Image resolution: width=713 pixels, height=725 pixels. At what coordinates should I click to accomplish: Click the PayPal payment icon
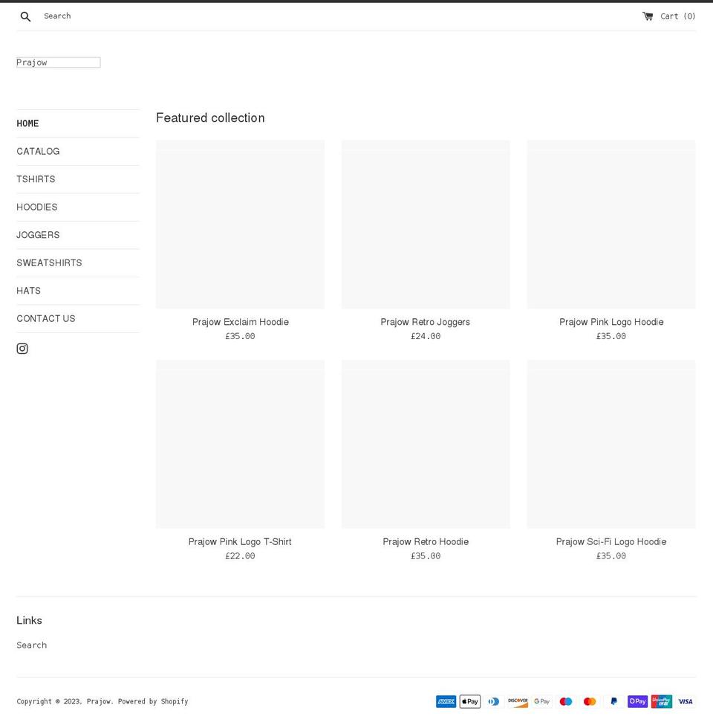coord(613,701)
